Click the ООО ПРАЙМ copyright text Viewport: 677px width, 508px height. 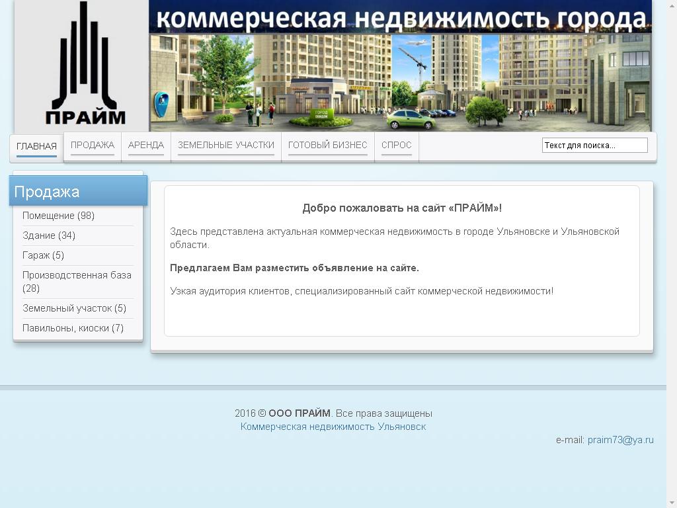[299, 413]
